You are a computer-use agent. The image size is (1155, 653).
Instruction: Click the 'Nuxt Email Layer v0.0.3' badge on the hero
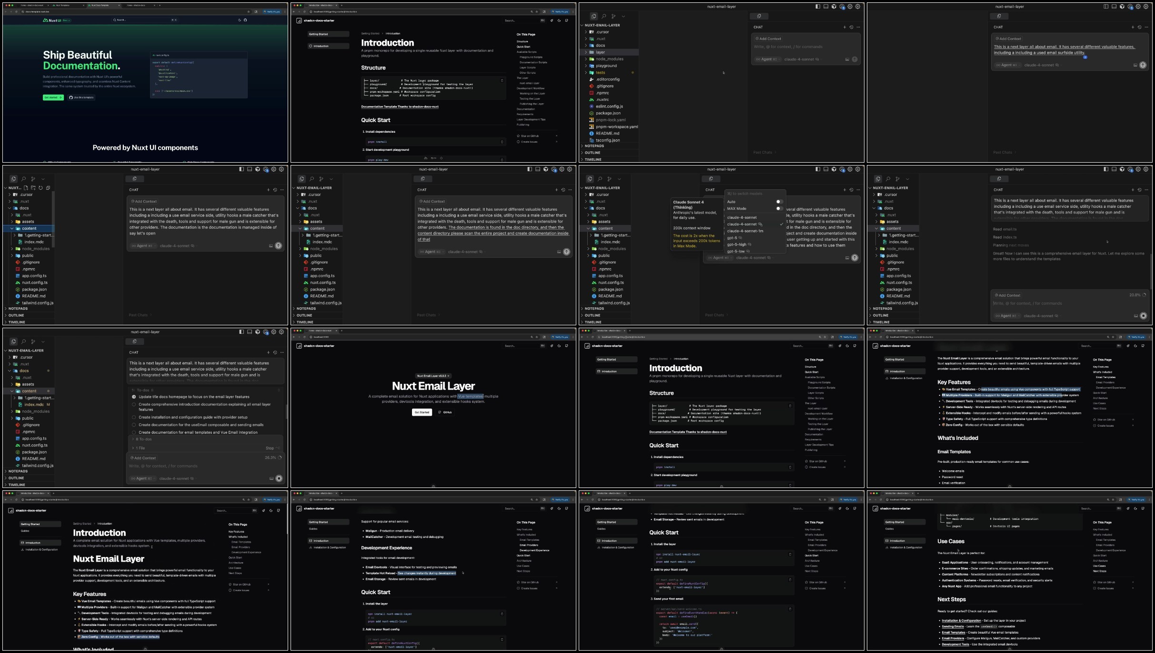point(433,376)
